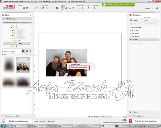Open the Querformat orientation dropdown
The width and height of the screenshot is (161, 128).
55,121
